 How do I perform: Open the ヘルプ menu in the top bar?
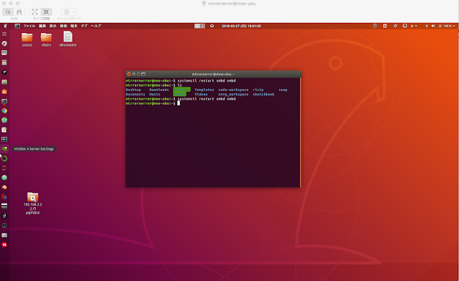(x=96, y=26)
